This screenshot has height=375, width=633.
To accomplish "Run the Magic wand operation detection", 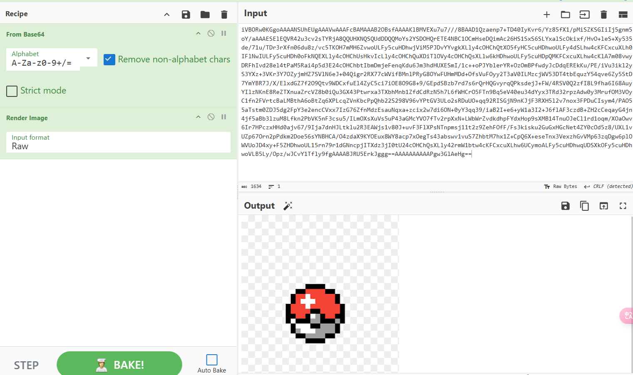I will pos(288,205).
